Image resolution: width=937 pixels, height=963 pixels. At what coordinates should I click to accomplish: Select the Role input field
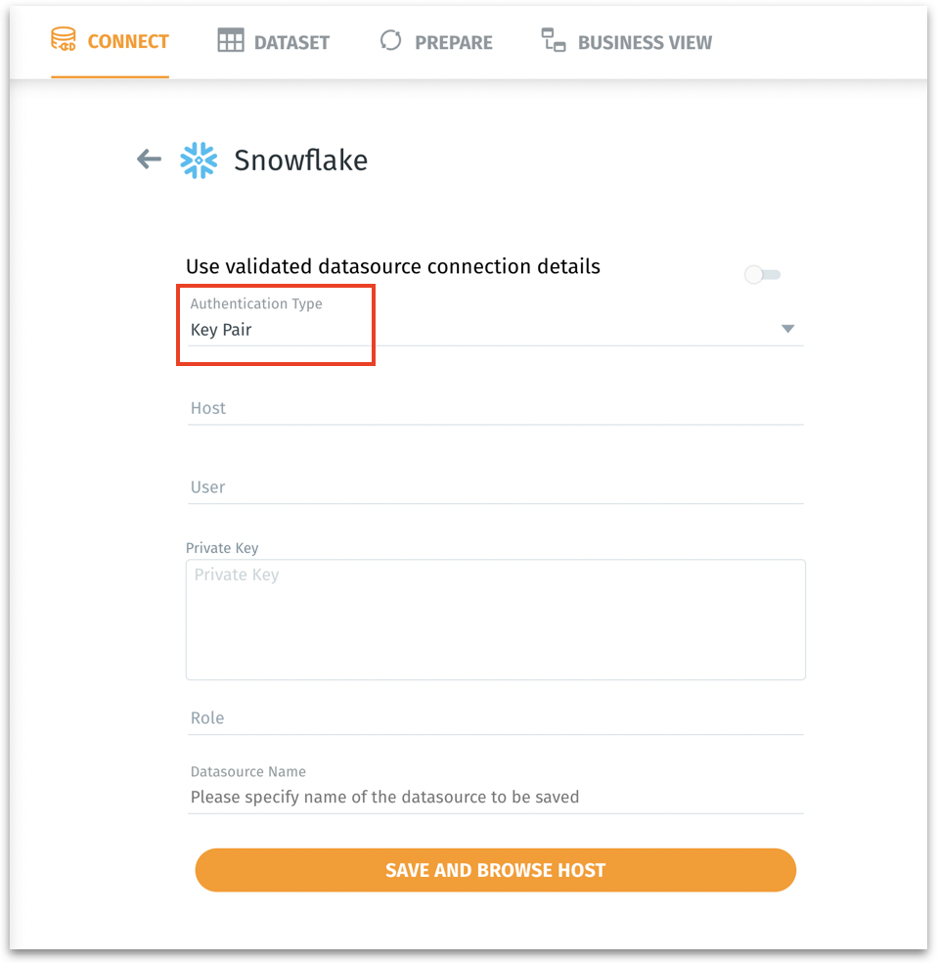coord(496,718)
